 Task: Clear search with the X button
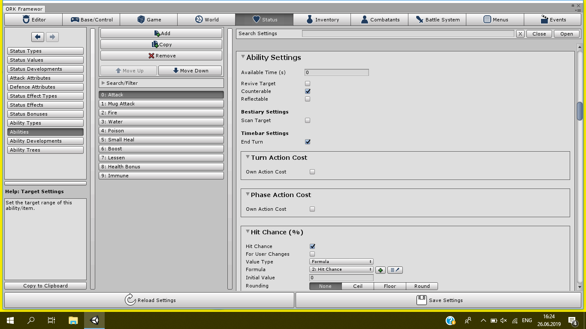pyautogui.click(x=520, y=34)
